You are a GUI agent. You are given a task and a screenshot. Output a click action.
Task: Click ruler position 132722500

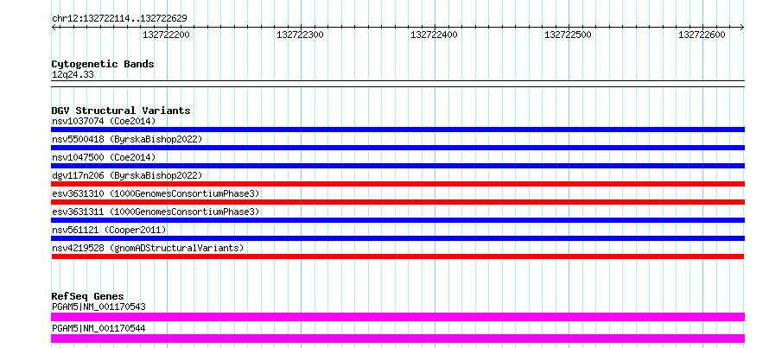568,35
